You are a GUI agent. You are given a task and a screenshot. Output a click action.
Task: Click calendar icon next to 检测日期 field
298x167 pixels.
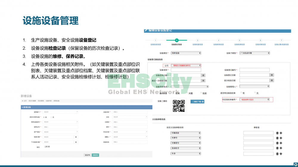point(76,137)
